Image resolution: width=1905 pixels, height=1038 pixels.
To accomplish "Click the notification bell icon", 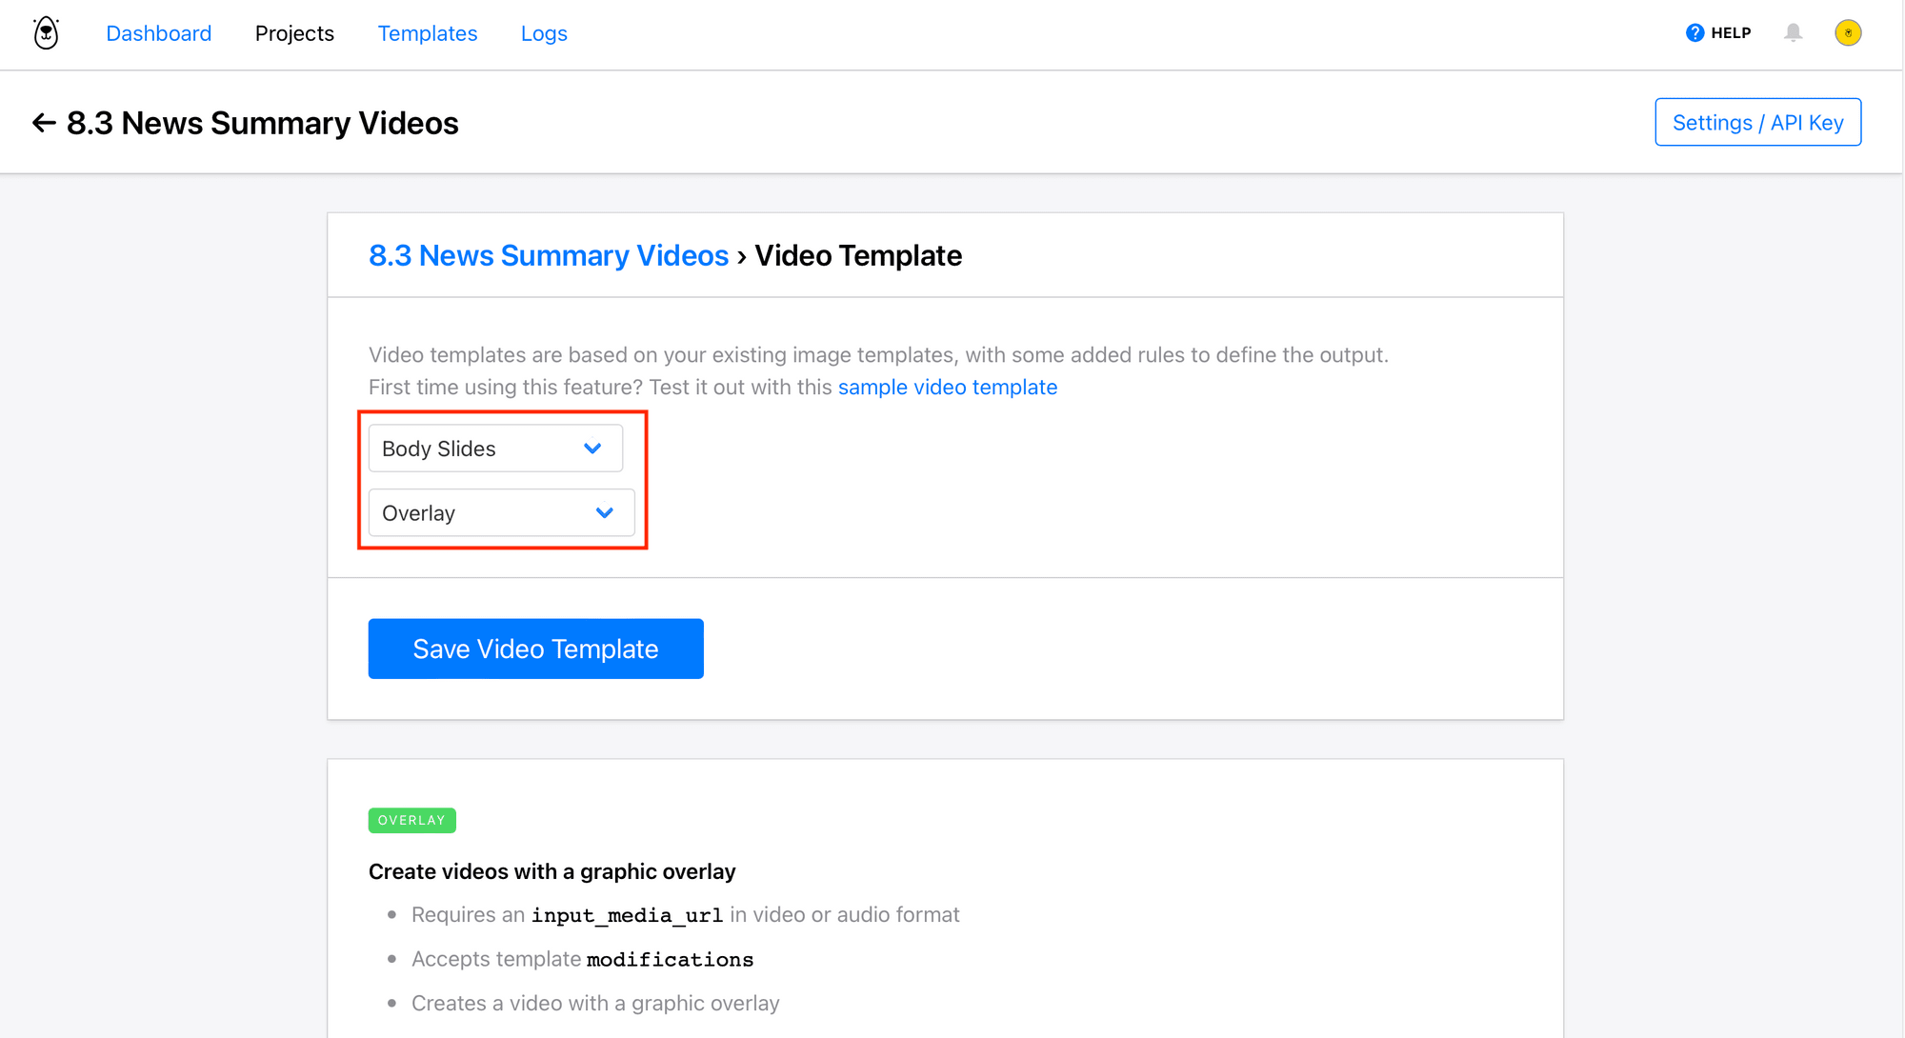I will pos(1794,33).
